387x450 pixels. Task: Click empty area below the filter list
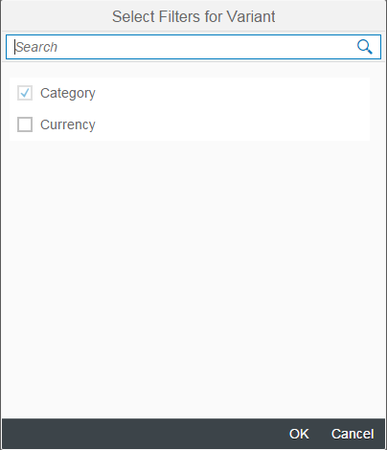tap(193, 278)
